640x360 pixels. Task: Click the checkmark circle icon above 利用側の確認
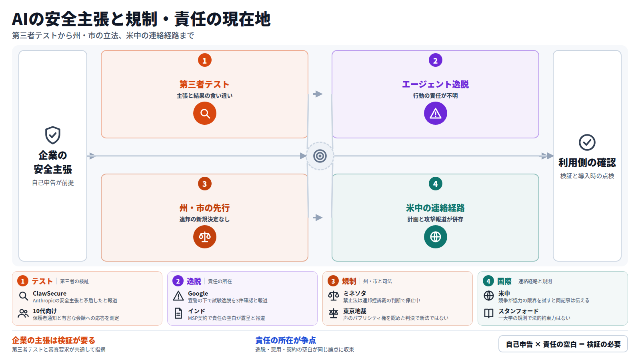(x=587, y=142)
